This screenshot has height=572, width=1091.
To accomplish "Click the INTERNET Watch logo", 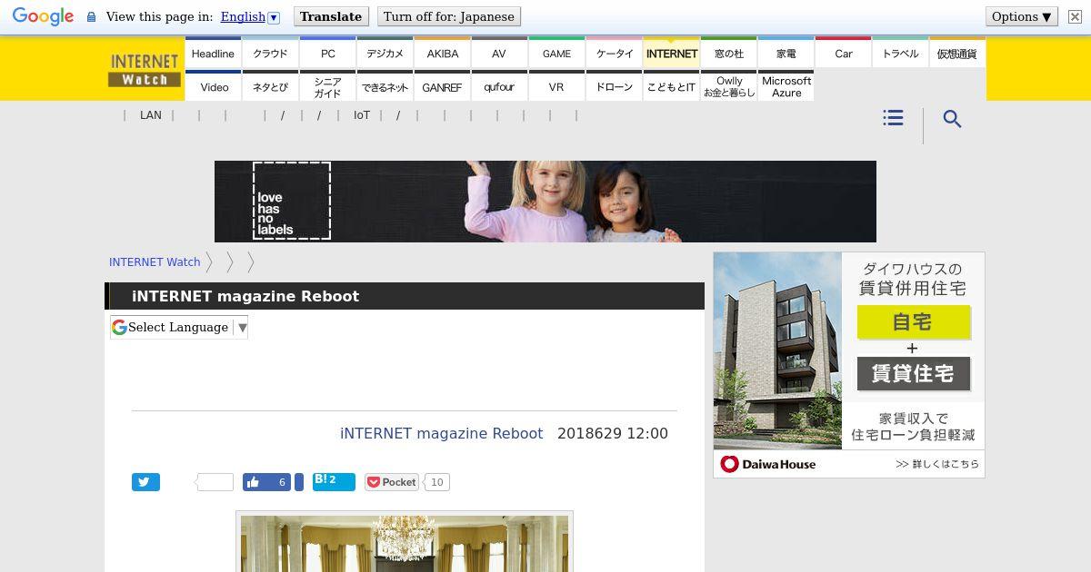I will (145, 70).
